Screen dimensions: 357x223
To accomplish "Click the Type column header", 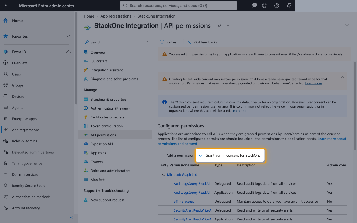I will (218, 165).
